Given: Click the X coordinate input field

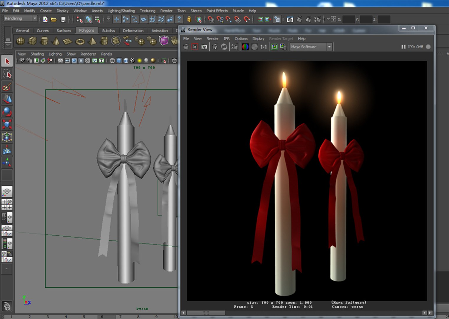Looking at the screenshot, I should pyautogui.click(x=349, y=19).
